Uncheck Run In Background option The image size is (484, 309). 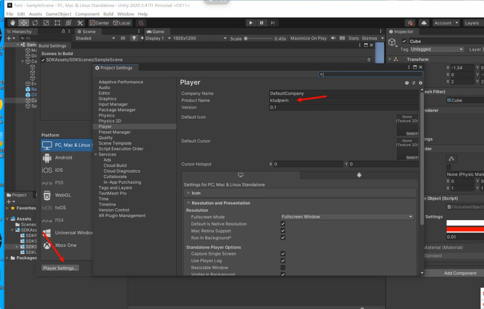pos(283,237)
